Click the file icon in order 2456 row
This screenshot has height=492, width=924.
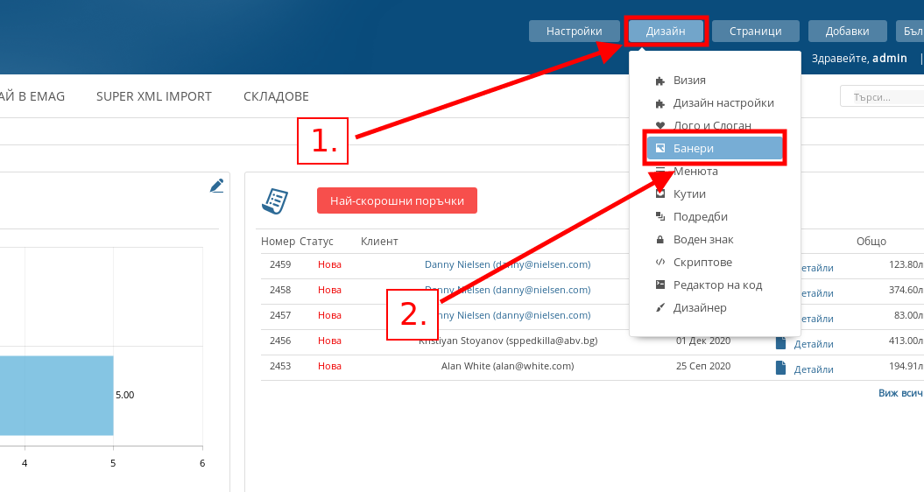pos(781,343)
